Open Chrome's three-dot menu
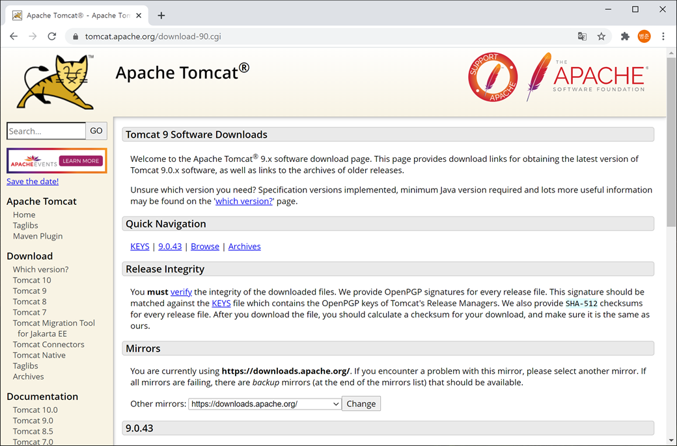This screenshot has width=677, height=446. [x=663, y=36]
